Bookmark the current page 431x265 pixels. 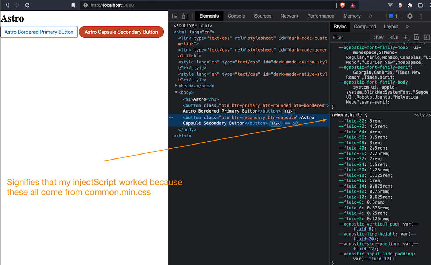(x=73, y=5)
